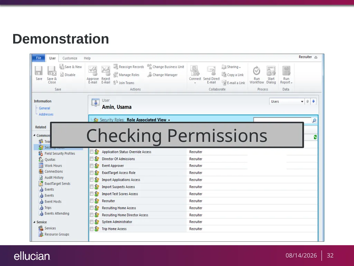Check the System Administrator row
The image size is (354, 266).
91,222
